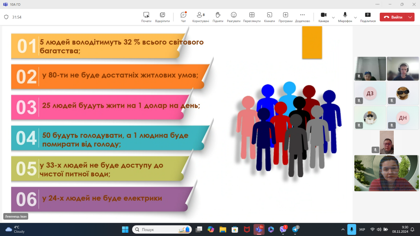The image size is (420, 236).
Task: Expand the microphone options dropdown arrow
Action: (355, 18)
